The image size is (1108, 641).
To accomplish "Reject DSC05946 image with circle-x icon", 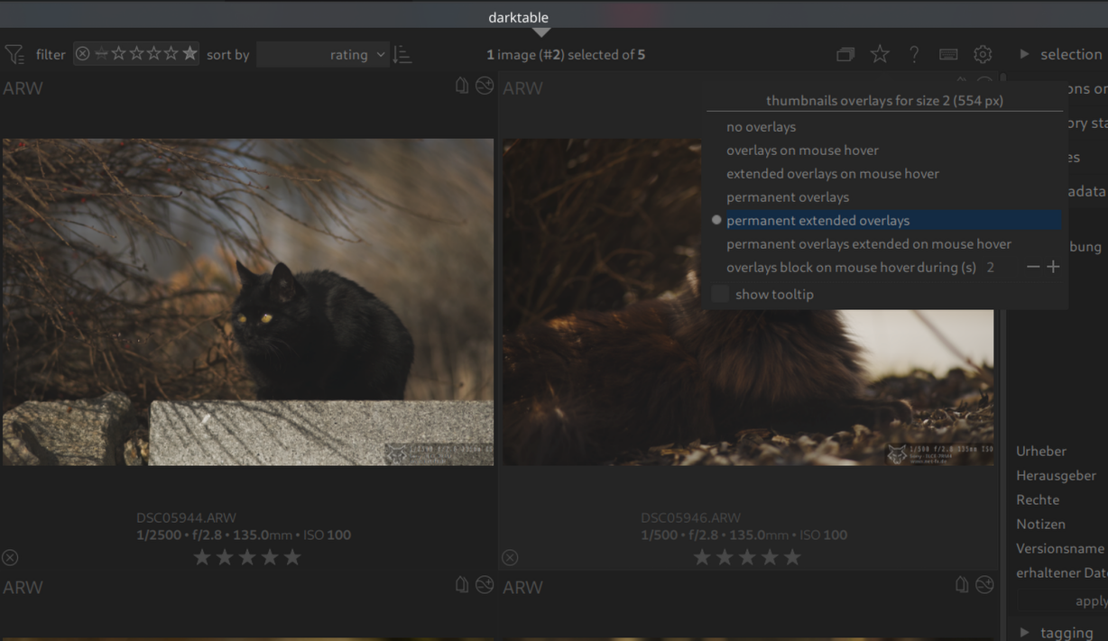I will [x=510, y=558].
